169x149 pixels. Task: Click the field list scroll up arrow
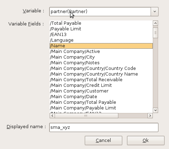pos(155,23)
